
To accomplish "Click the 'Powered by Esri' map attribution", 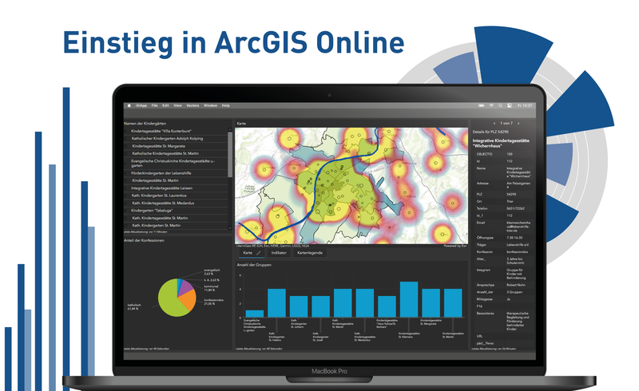I will tap(454, 246).
